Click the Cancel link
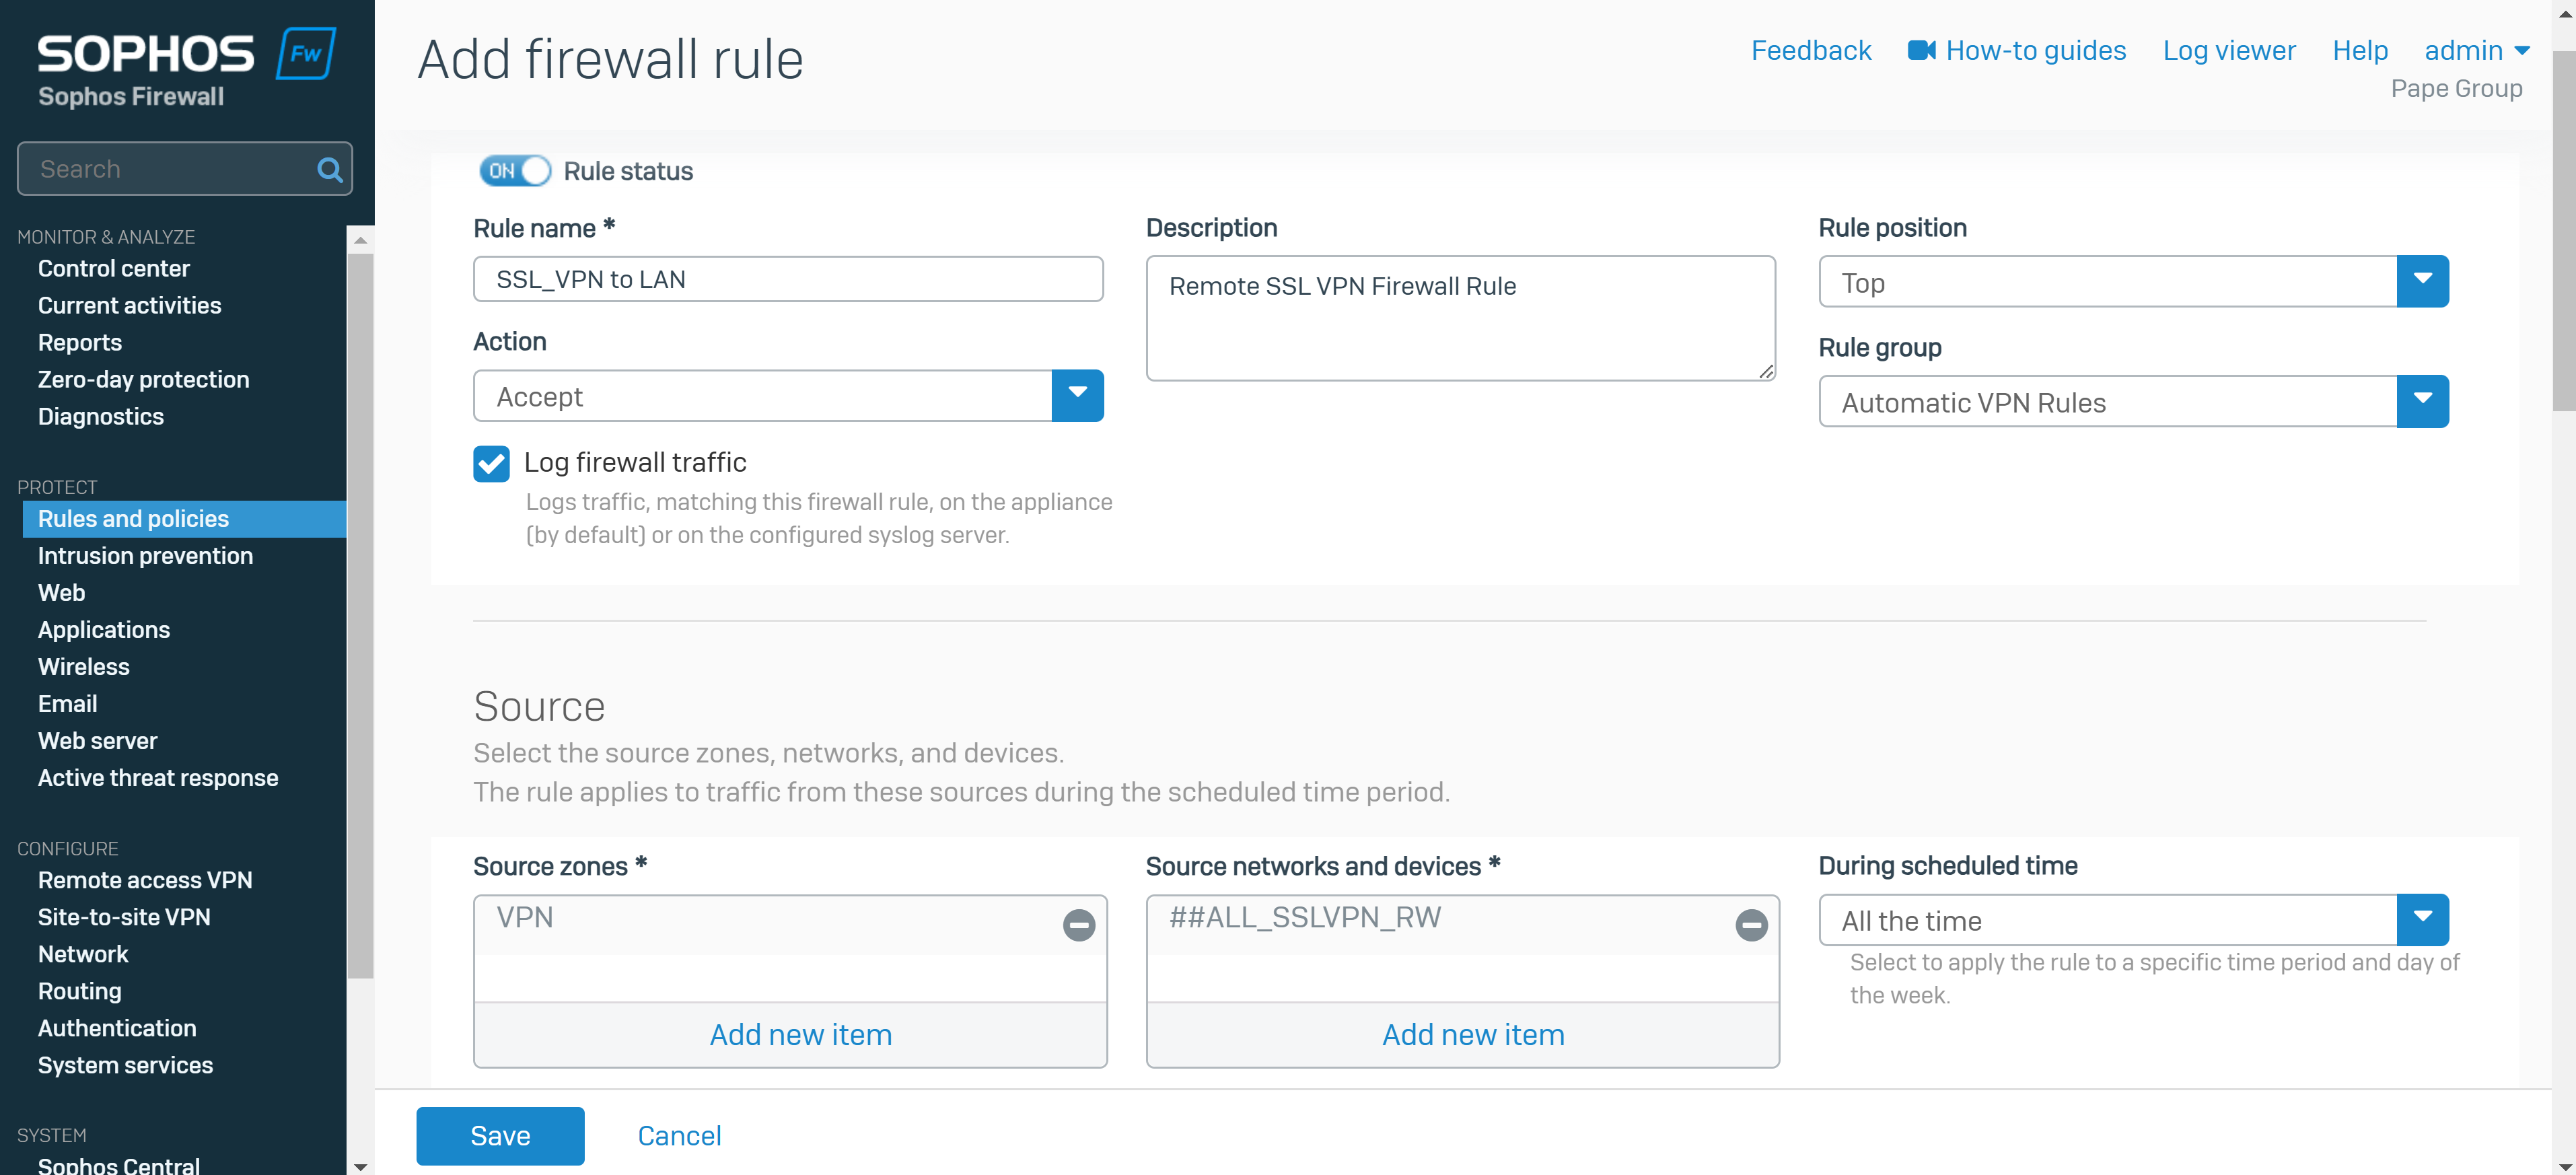This screenshot has width=2576, height=1175. pyautogui.click(x=679, y=1136)
